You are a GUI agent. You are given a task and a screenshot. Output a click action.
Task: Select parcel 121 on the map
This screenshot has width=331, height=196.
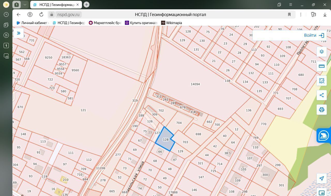(x=83, y=110)
